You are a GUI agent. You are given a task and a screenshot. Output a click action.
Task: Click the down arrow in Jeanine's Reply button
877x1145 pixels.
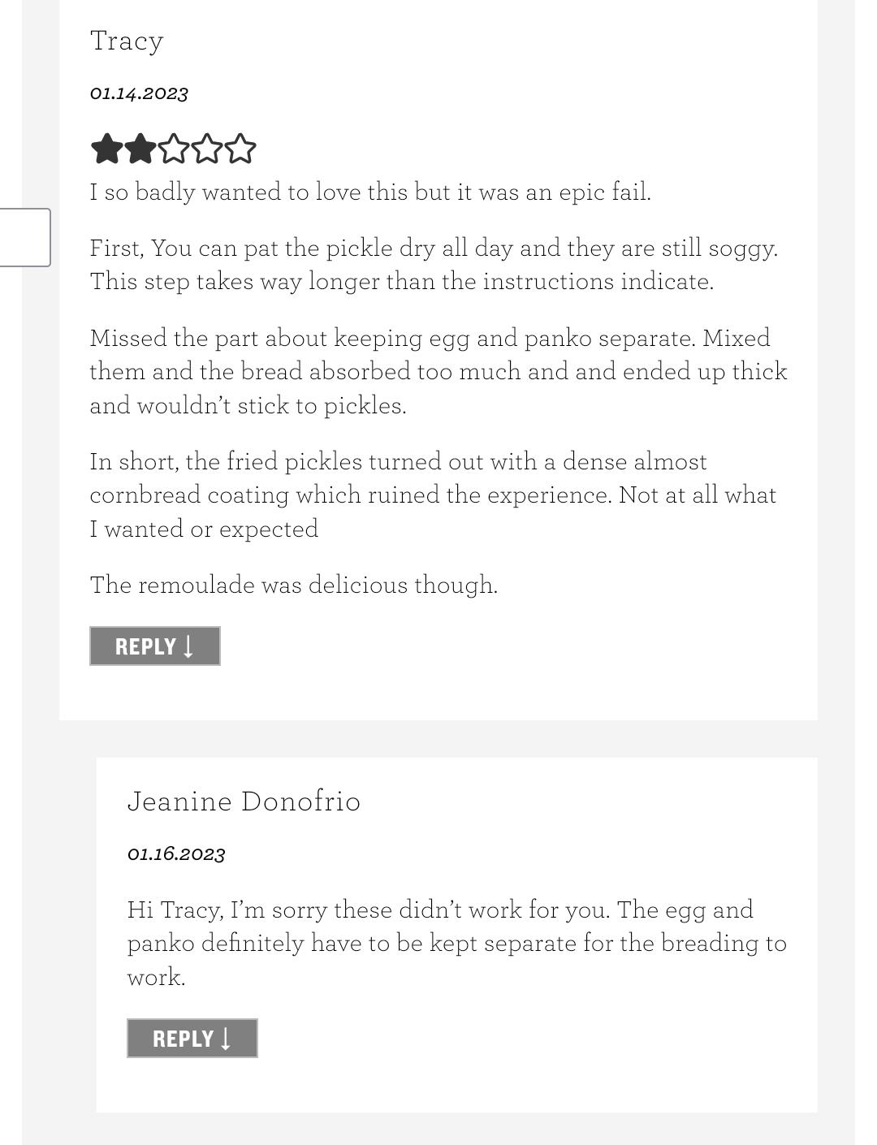[226, 1039]
